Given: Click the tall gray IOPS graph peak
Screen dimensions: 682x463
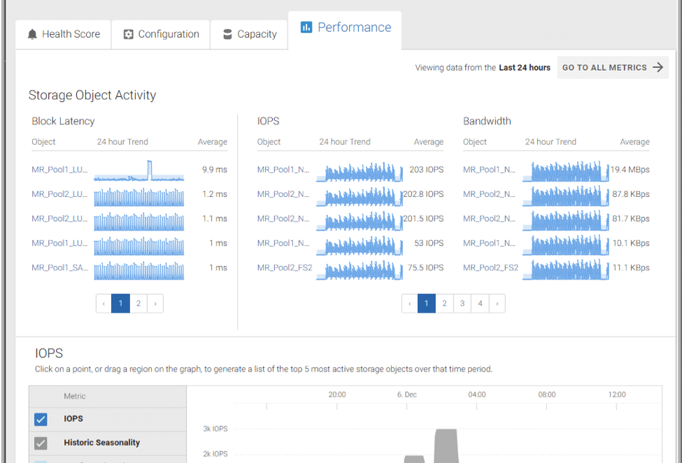Looking at the screenshot, I should pos(446,446).
